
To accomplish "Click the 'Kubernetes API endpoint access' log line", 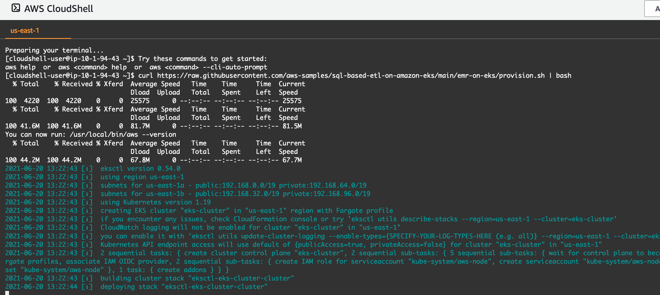I will [304, 244].
